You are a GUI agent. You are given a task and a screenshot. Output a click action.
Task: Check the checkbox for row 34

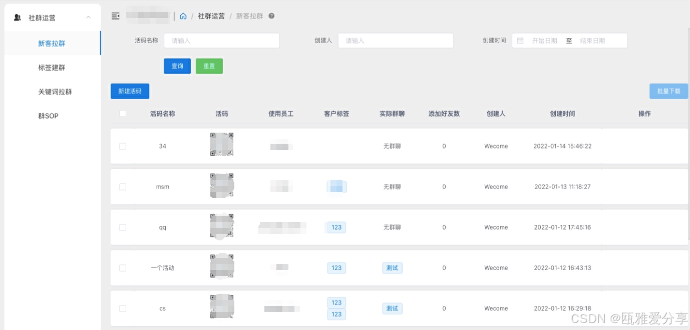click(123, 146)
